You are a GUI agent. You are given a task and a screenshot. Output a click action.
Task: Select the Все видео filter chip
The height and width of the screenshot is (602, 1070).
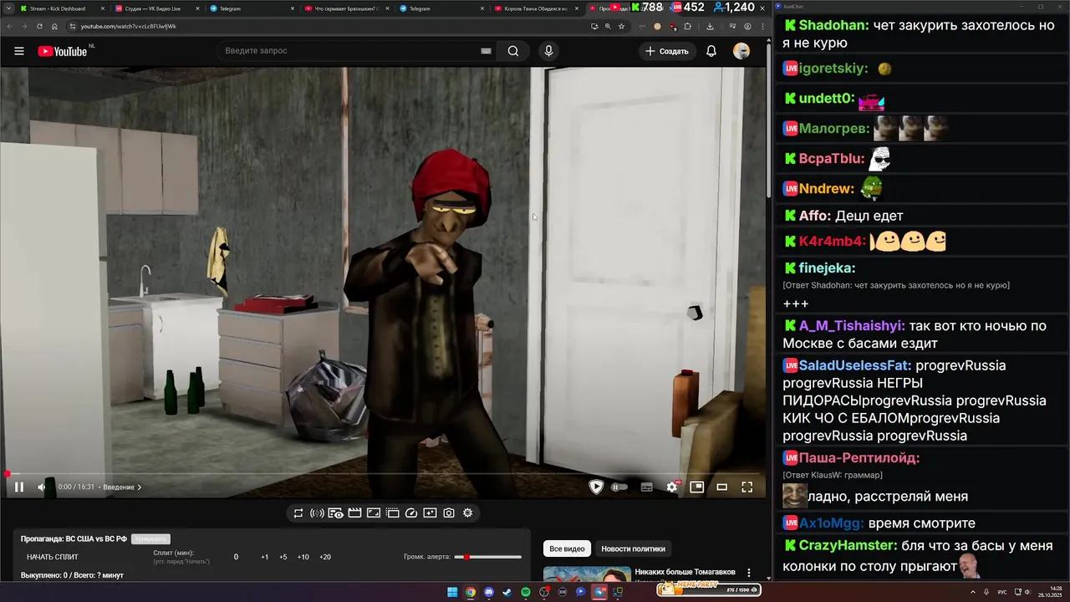[x=567, y=548]
